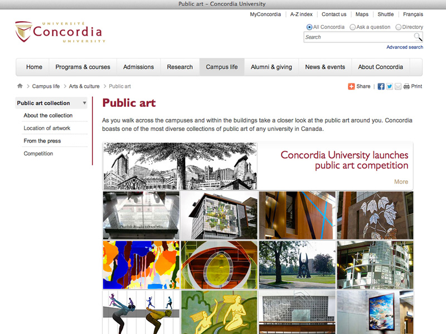The image size is (446, 334).
Task: Select the All Concordia radio button
Action: tap(309, 27)
